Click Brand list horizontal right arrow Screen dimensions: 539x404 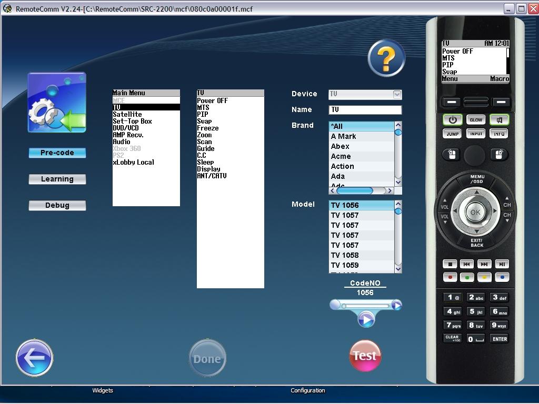click(390, 190)
